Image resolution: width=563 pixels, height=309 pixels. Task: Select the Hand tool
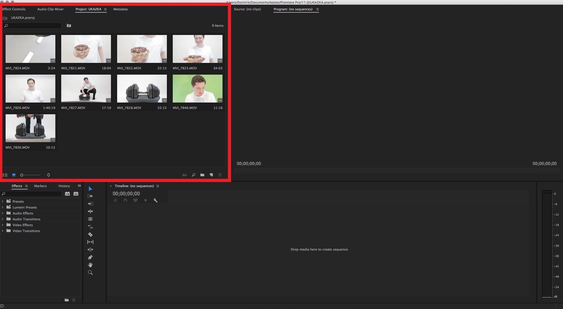pyautogui.click(x=90, y=265)
